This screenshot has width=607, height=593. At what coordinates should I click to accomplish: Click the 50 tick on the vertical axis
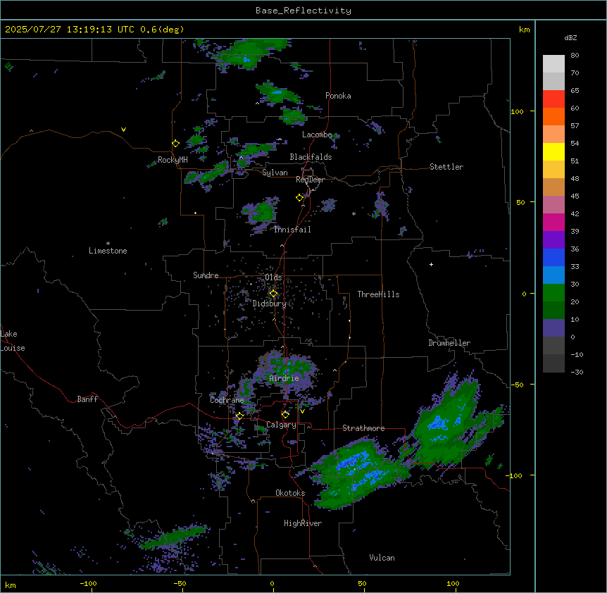[x=520, y=202]
